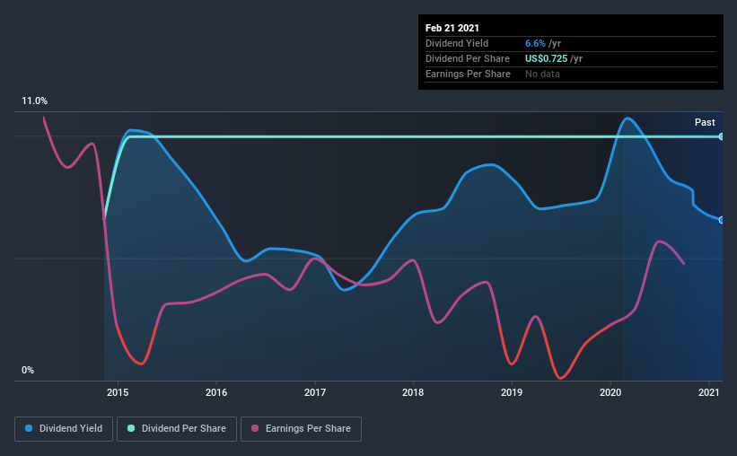Click the Dividend Per Share row label in tooltip
This screenshot has width=737, height=456.
click(x=467, y=58)
